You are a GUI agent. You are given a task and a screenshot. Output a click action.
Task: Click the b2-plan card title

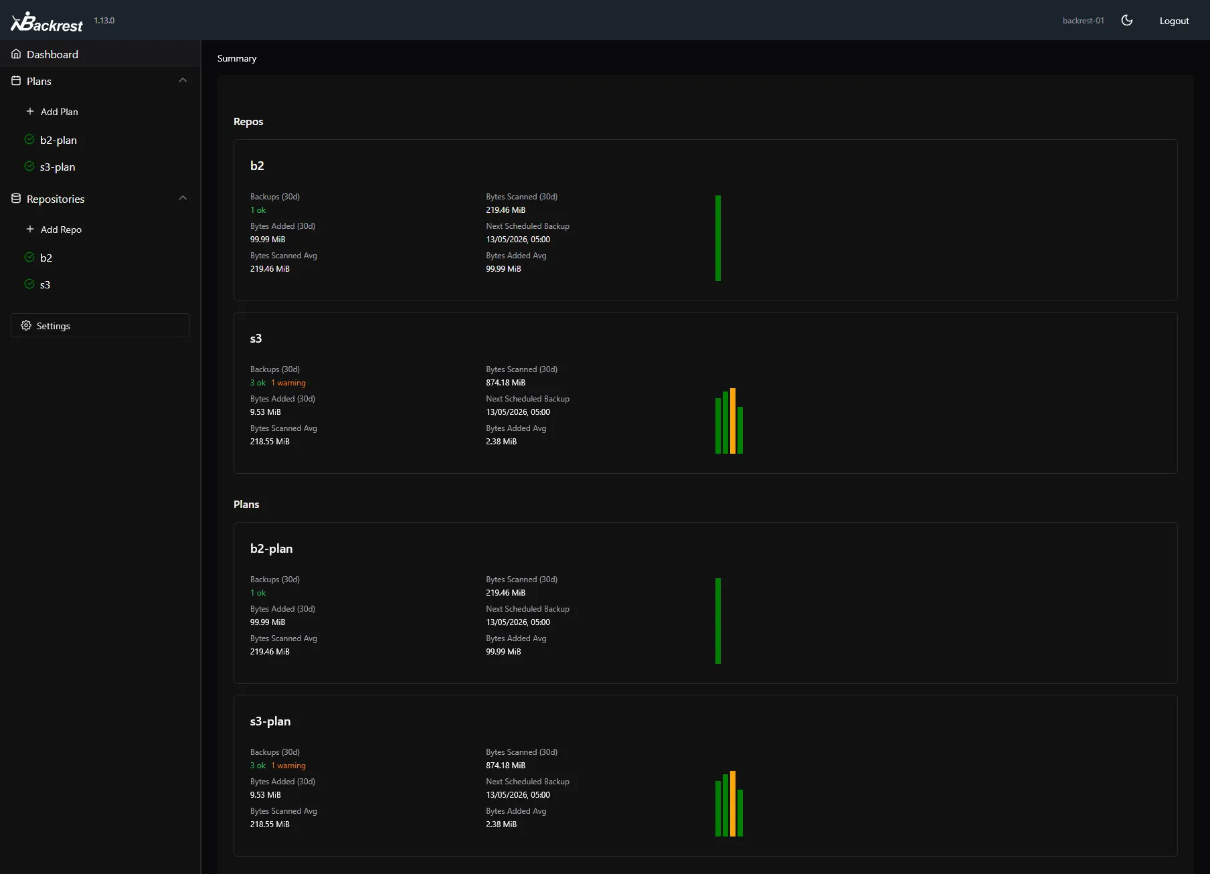tap(272, 549)
